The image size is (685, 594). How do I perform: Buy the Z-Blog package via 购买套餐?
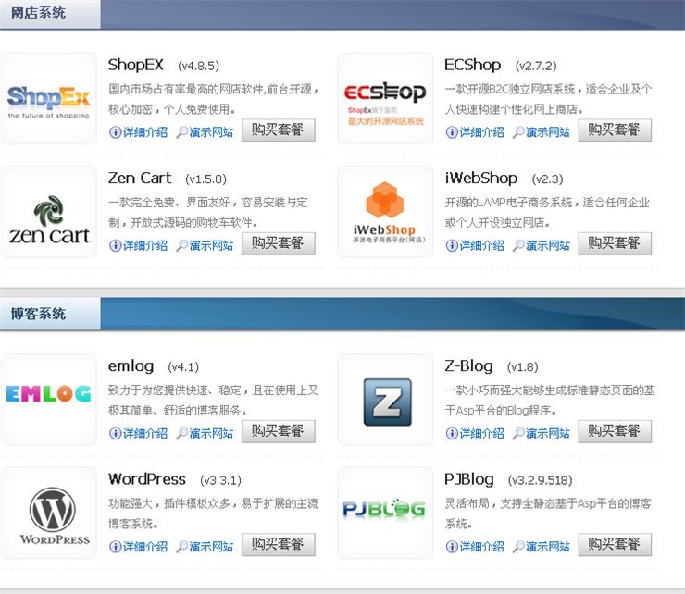pos(615,431)
